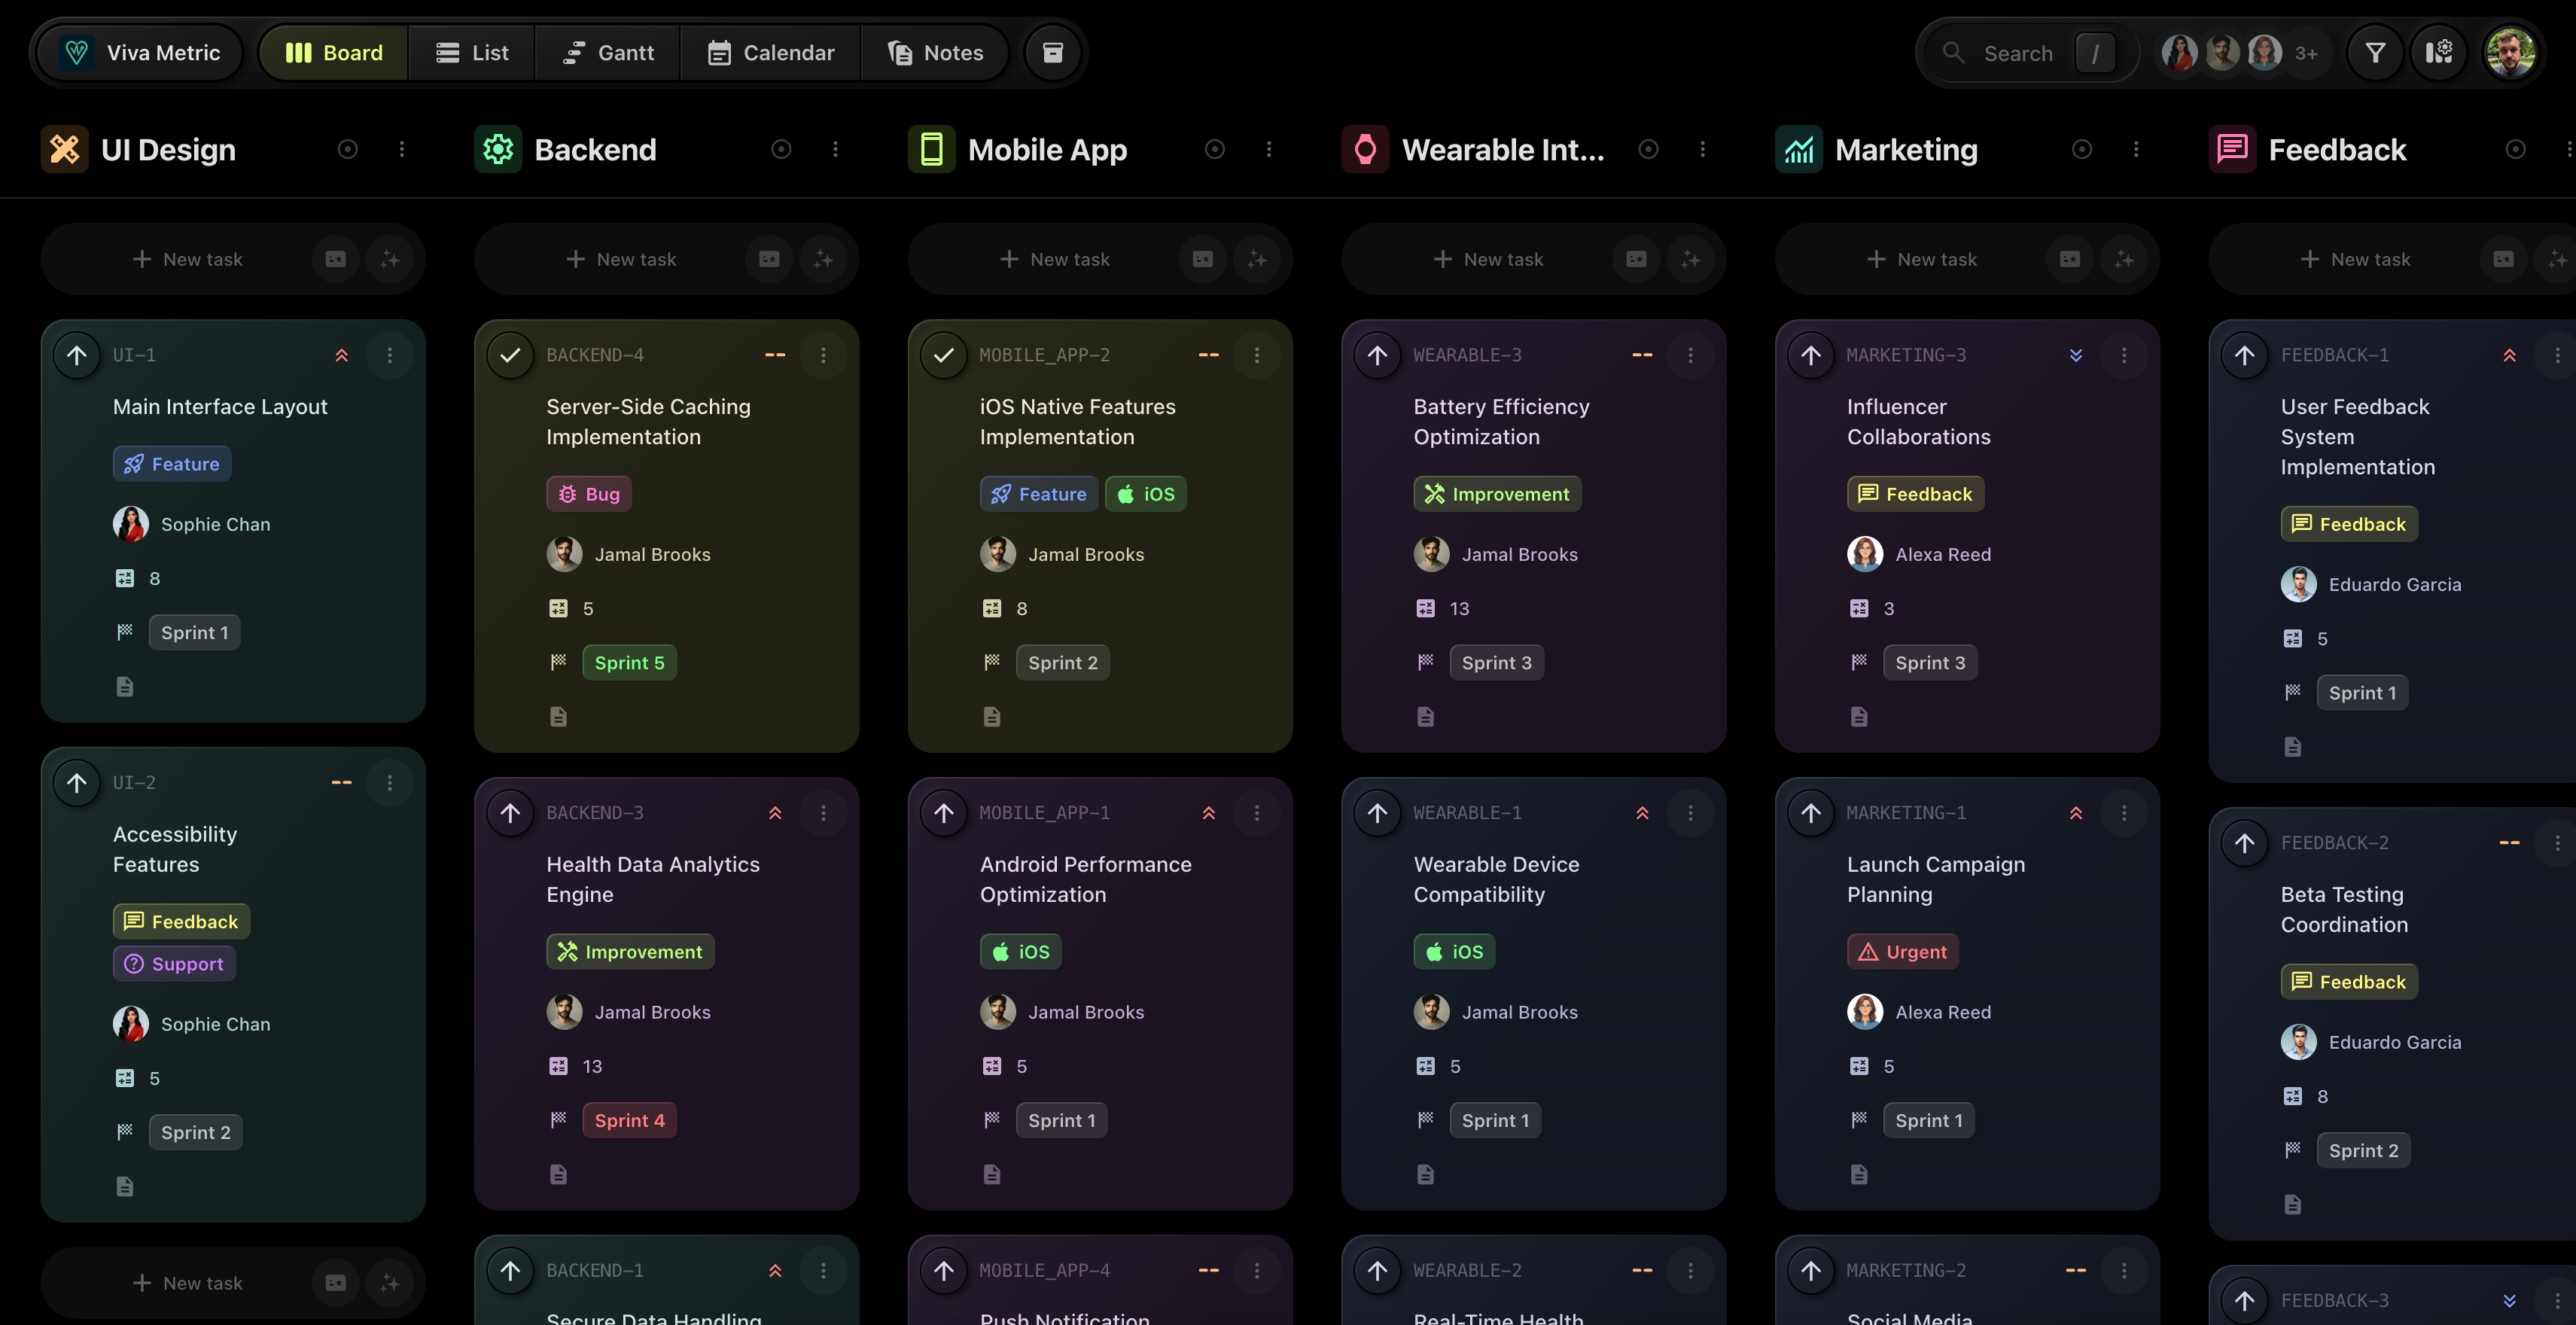The height and width of the screenshot is (1325, 2576).
Task: Click the template card icon beside Backend New task
Action: (769, 259)
